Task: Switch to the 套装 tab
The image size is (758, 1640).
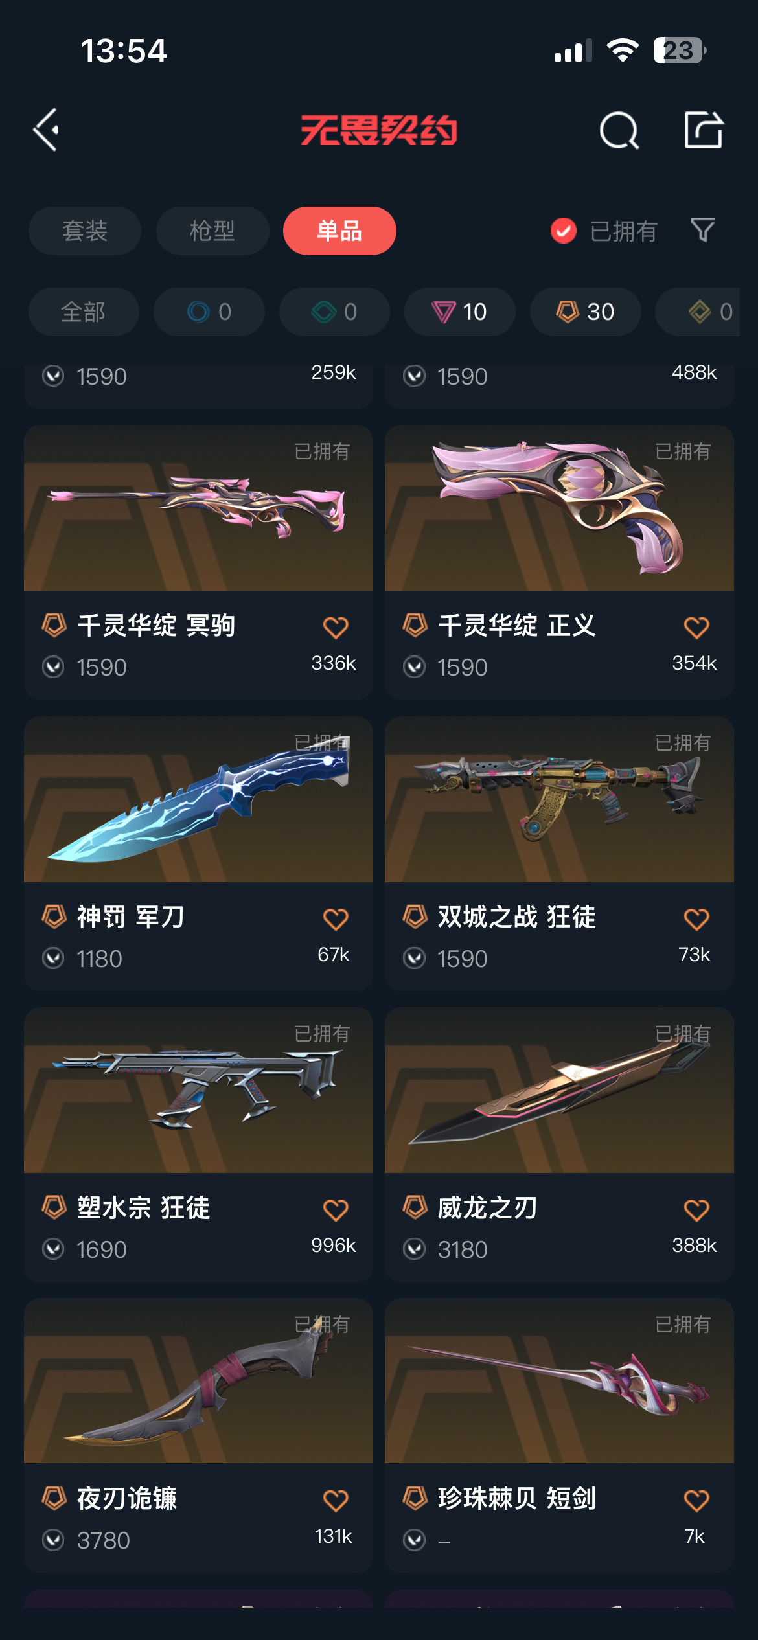Action: click(85, 231)
